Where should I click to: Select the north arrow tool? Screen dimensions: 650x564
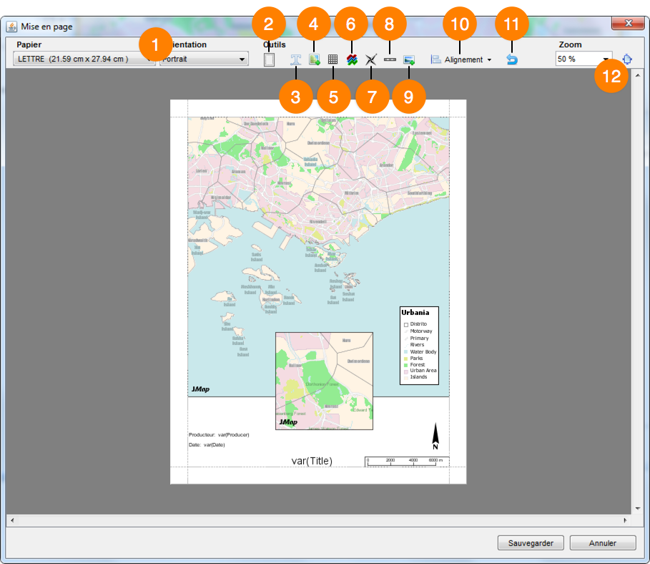click(x=370, y=60)
